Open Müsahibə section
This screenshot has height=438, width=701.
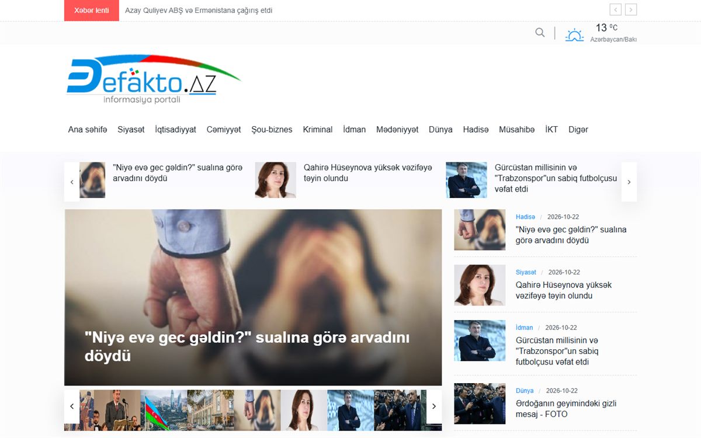516,130
